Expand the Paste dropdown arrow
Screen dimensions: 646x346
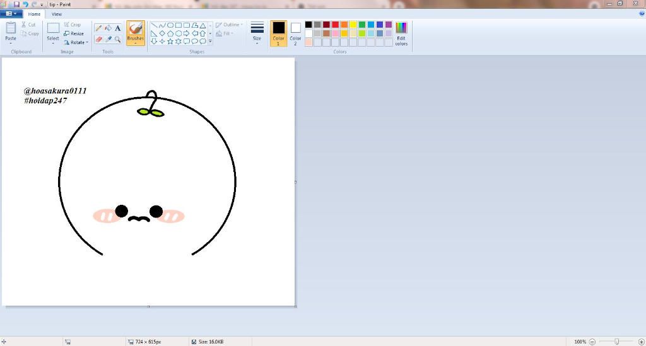[x=11, y=43]
